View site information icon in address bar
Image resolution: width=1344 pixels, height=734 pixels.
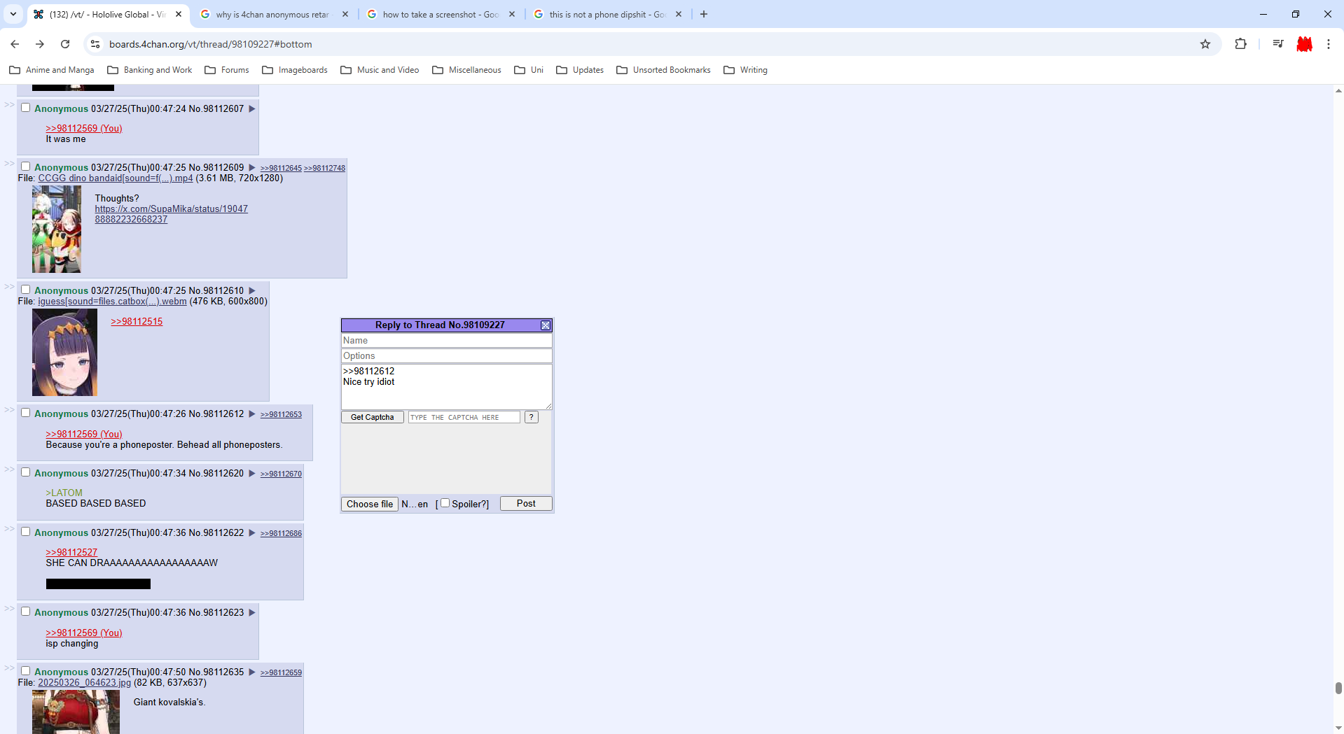95,44
